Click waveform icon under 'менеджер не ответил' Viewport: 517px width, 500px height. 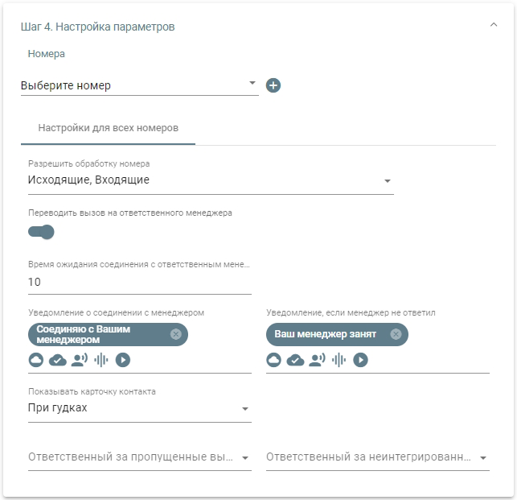[x=339, y=360]
